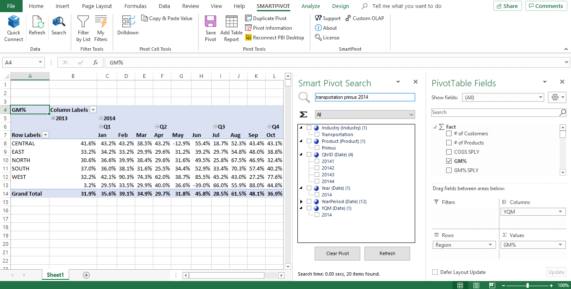This screenshot has width=571, height=289.
Task: Open Add Table Report
Action: pos(231,27)
